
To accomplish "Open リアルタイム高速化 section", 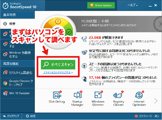I will coord(17,73).
